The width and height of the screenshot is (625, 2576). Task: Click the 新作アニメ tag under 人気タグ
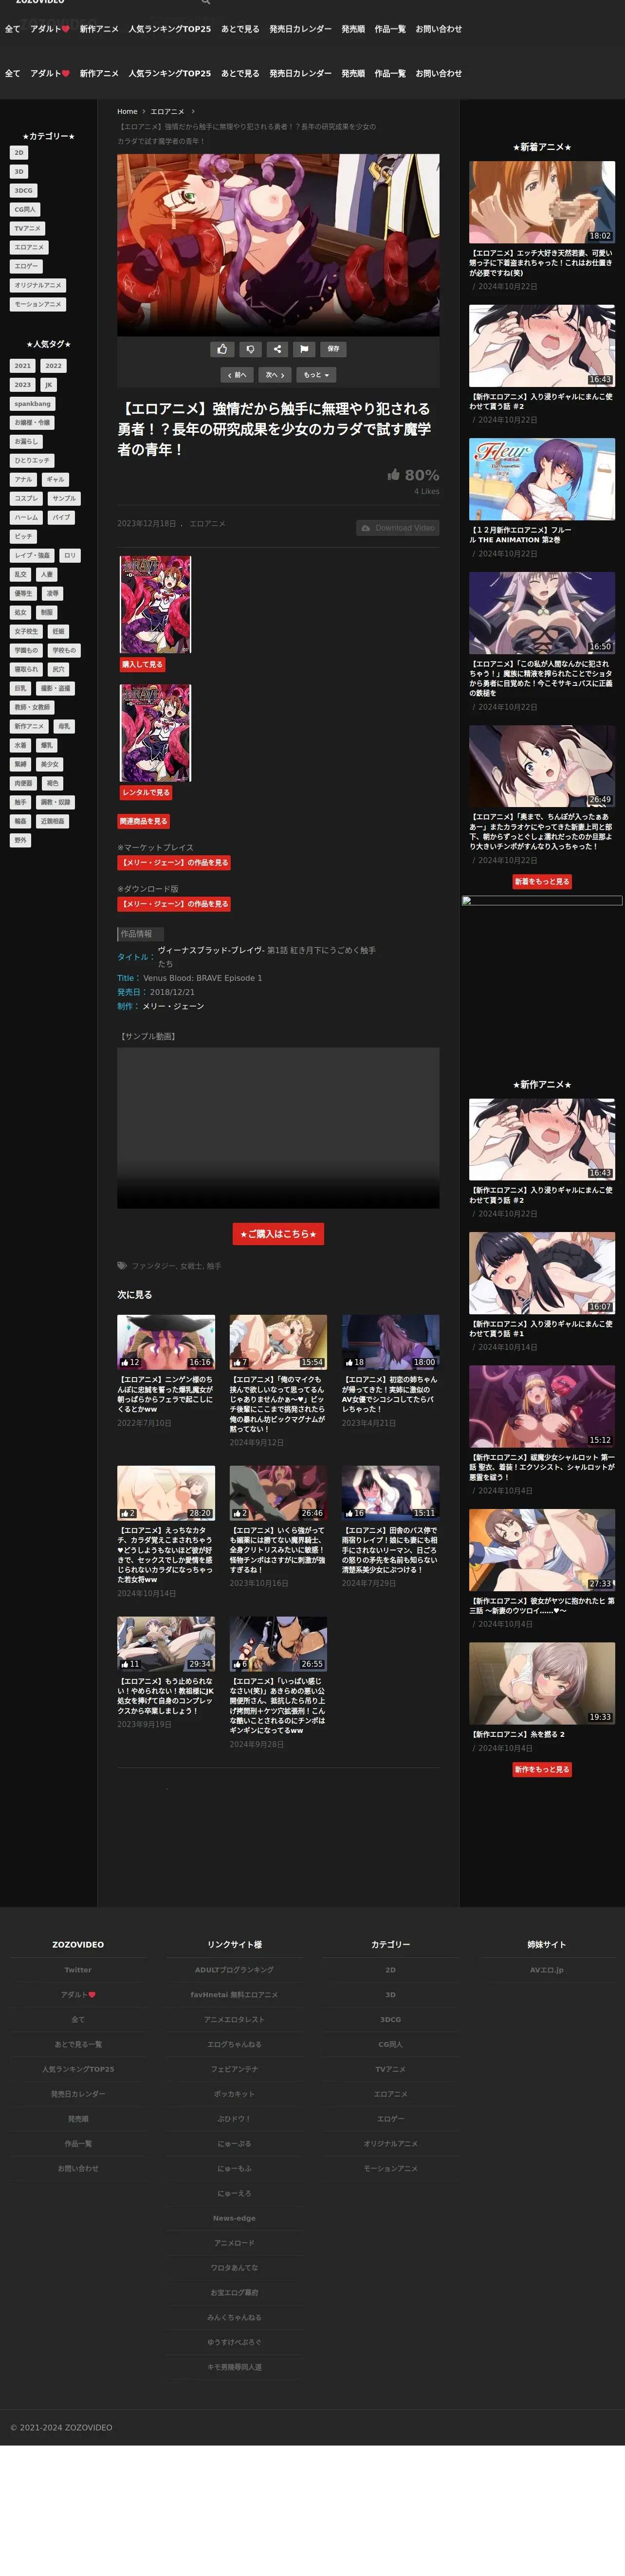[29, 727]
